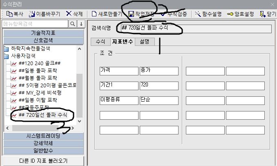Expand the 기술적지표 section
Viewport: 277px width, 166px height.
[x=43, y=33]
